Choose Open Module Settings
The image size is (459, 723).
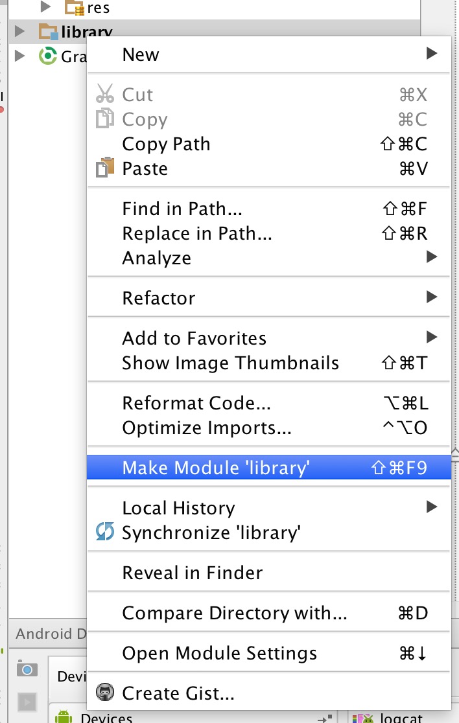269,653
